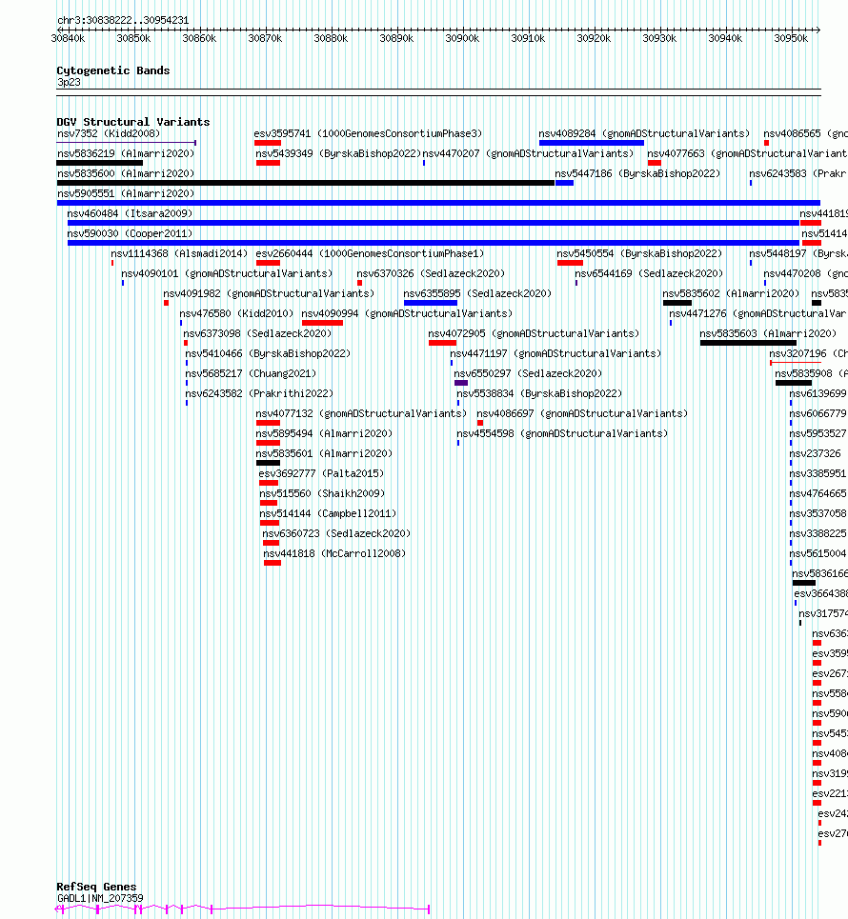Click nsv476580 (Kidd2010) label
The image size is (848, 919).
point(236,313)
